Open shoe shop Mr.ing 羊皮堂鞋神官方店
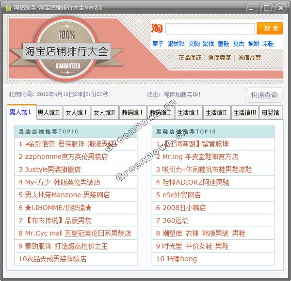This screenshot has width=291, height=281. pyautogui.click(x=213, y=157)
